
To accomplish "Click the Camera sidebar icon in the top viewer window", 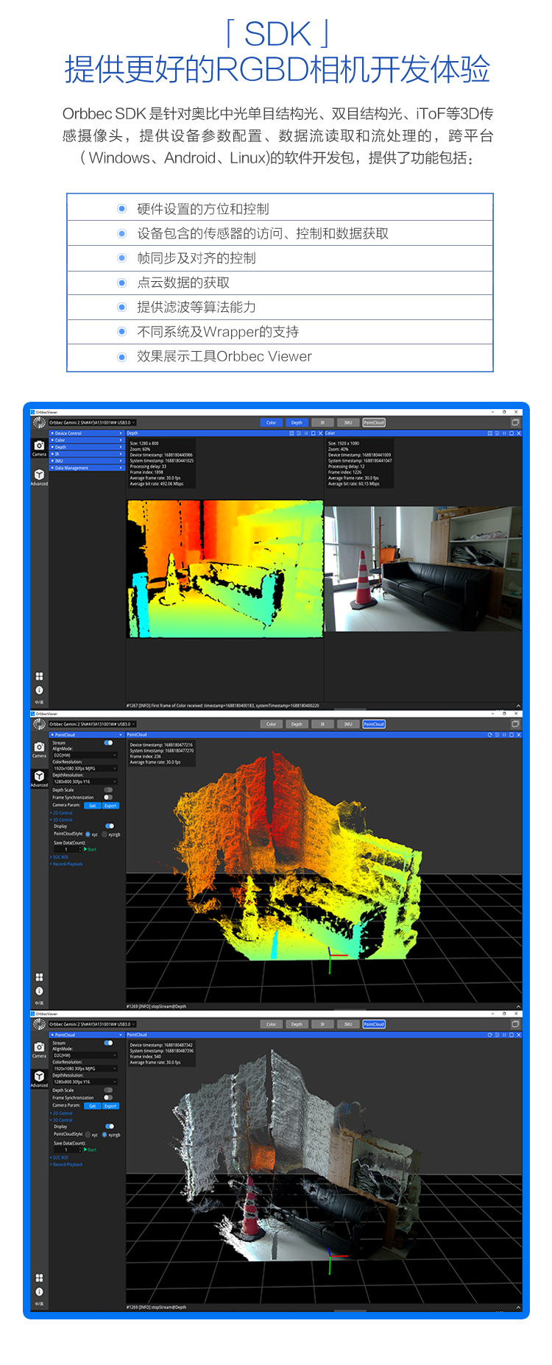I will 39,447.
